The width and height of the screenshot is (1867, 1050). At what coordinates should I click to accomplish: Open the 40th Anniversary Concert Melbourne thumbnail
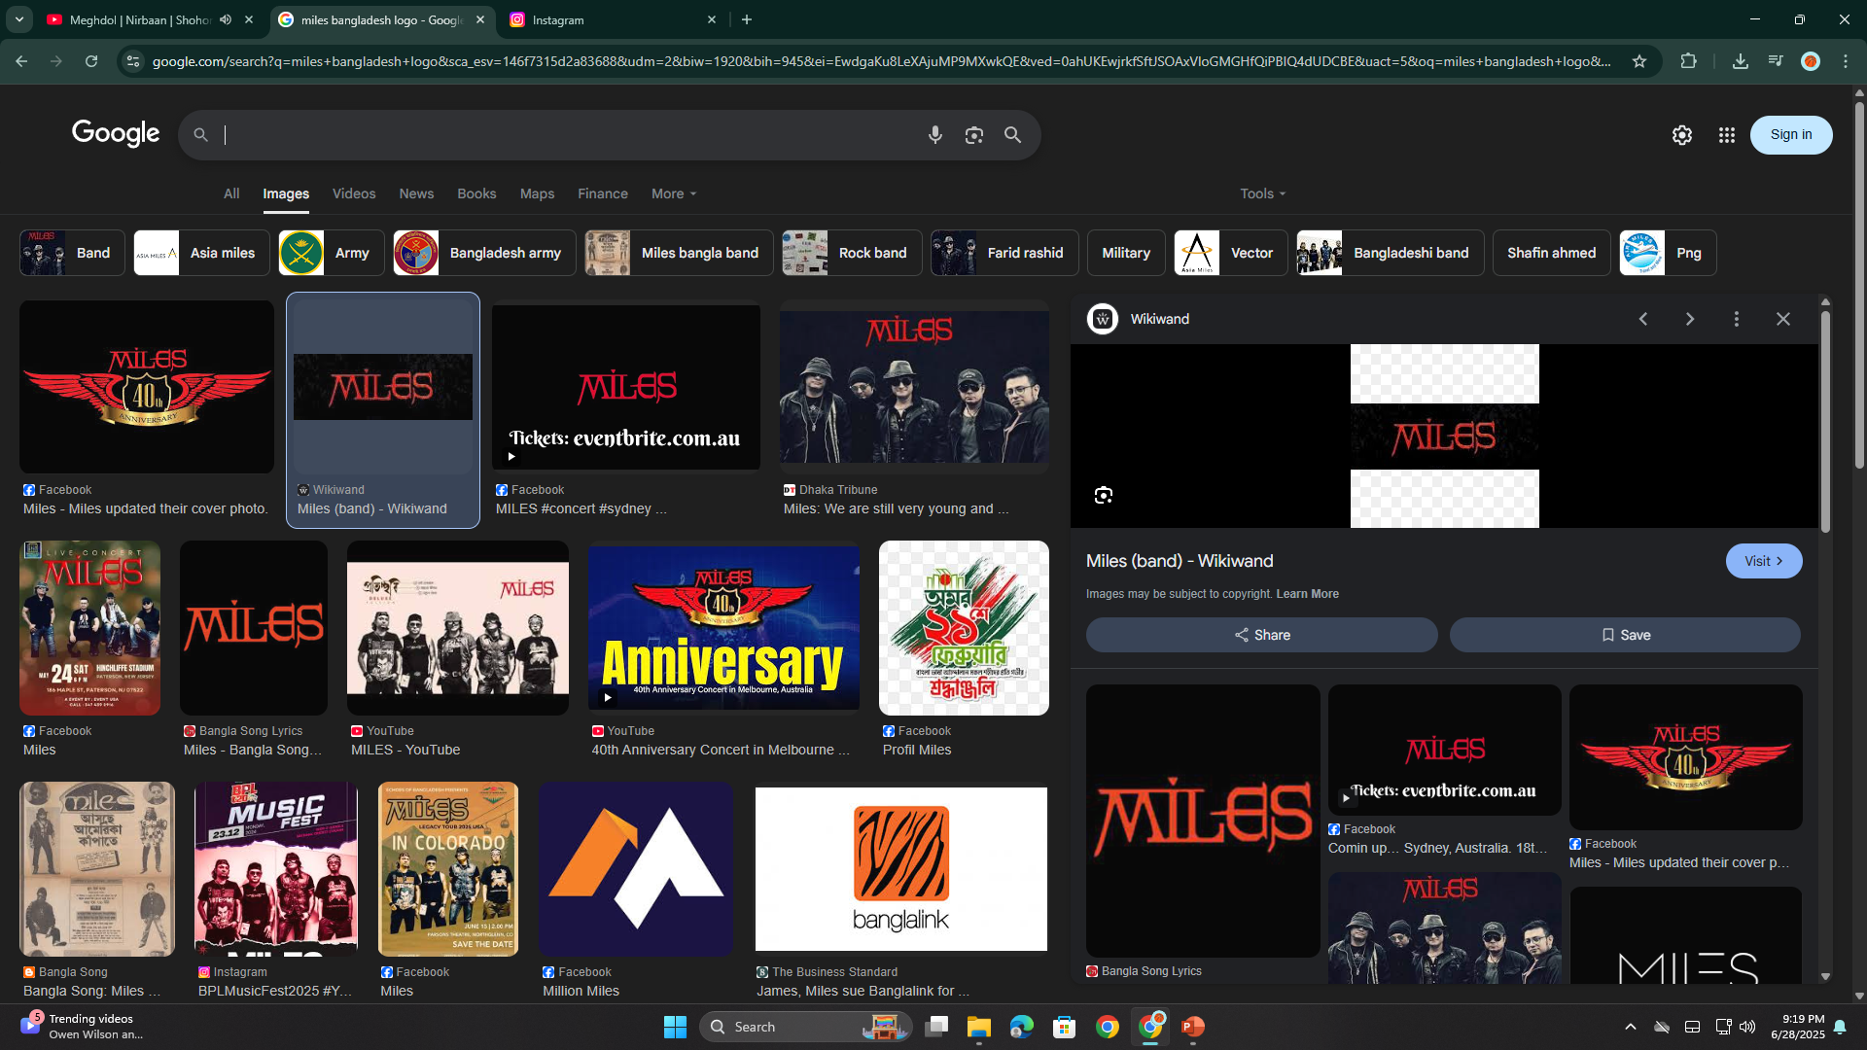(x=723, y=628)
